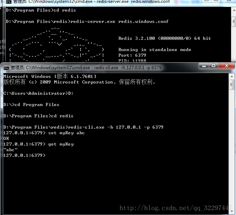Click the '版权所有 (c) 2009 Microsoft' line

tap(79, 82)
